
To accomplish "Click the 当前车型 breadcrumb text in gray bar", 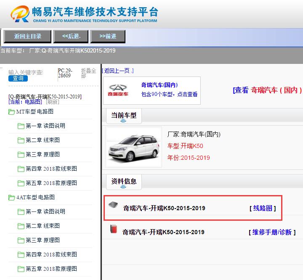I will tap(58, 51).
